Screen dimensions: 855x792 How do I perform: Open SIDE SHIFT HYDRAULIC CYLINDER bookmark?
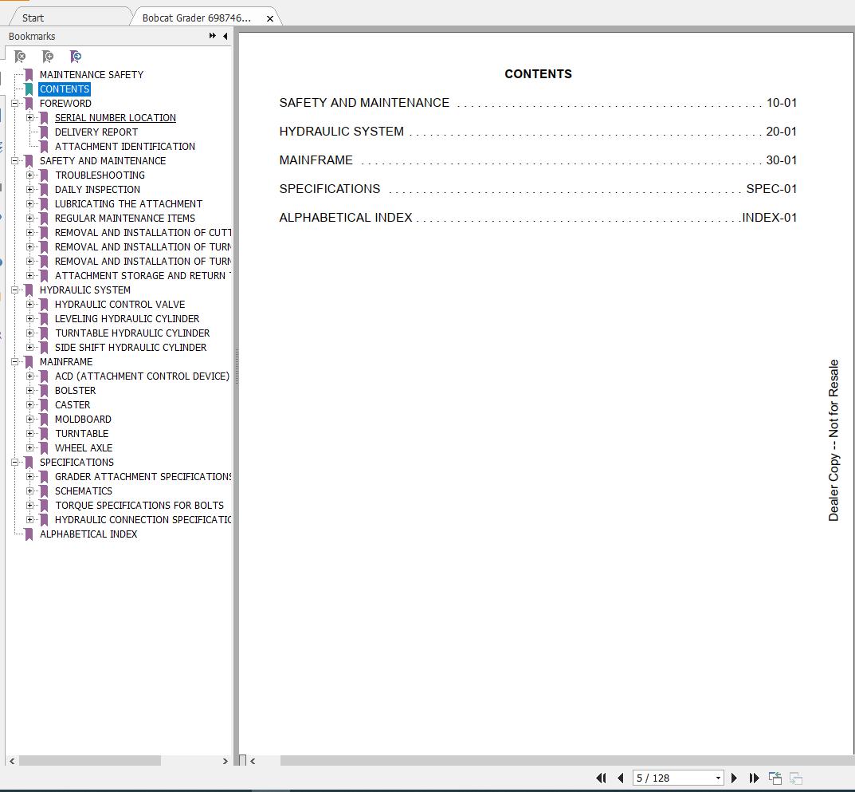pos(131,347)
